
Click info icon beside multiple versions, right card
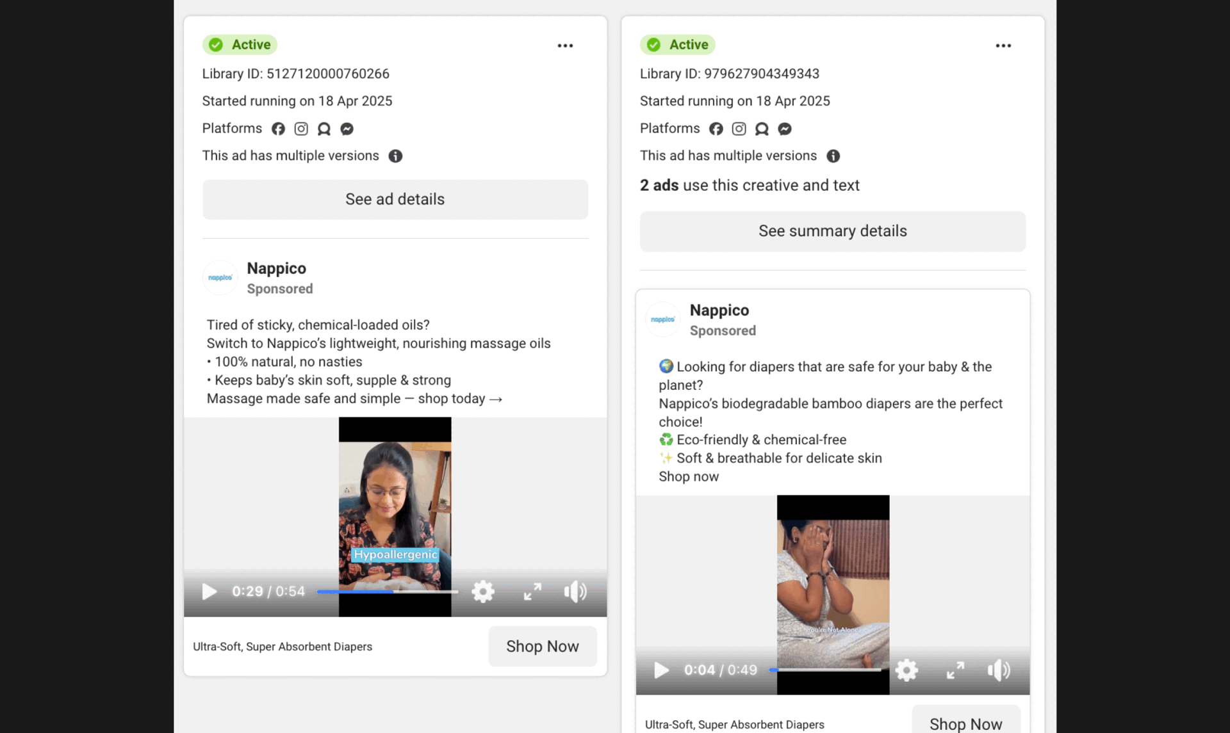(833, 156)
